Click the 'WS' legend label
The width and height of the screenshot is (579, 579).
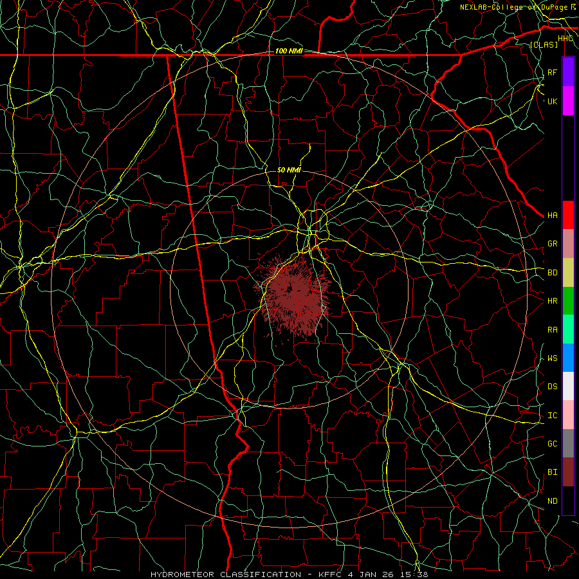coord(552,358)
